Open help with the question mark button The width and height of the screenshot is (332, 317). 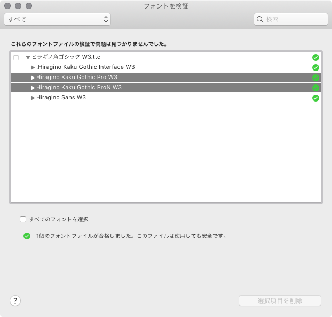point(15,300)
